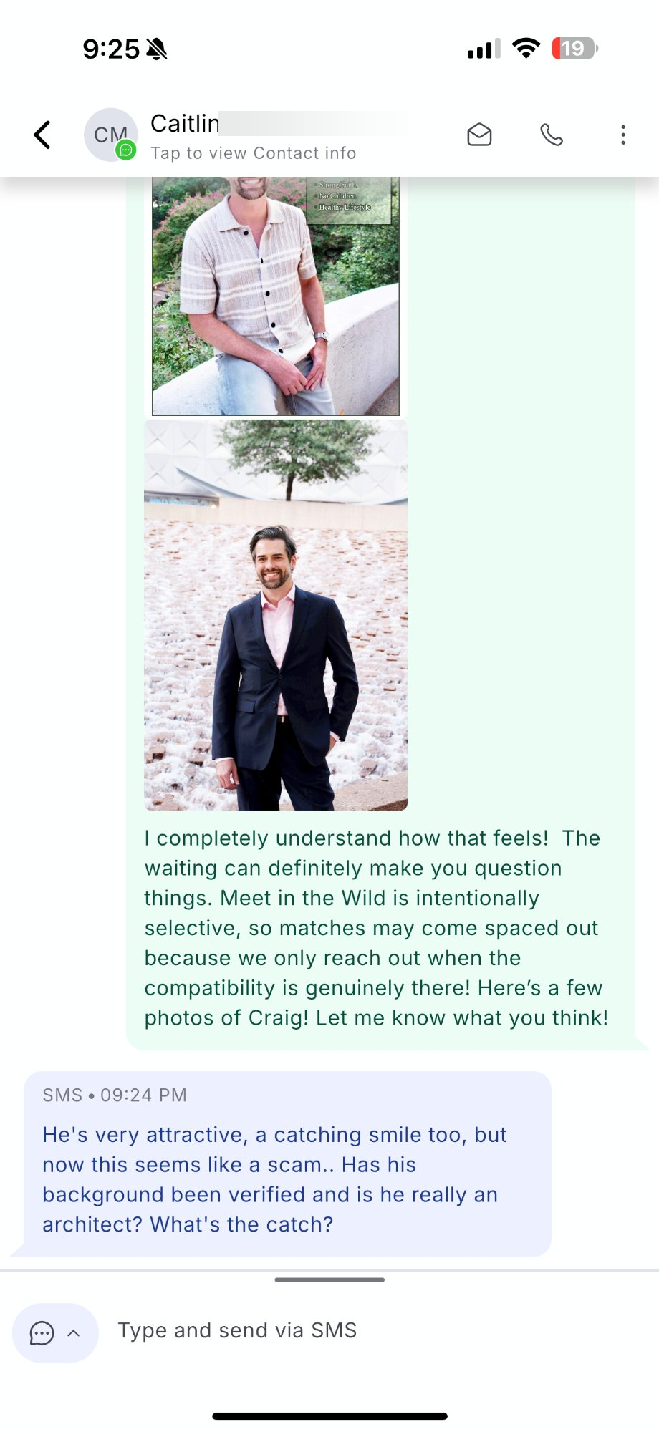Tap the Caitlin contact name

(185, 123)
